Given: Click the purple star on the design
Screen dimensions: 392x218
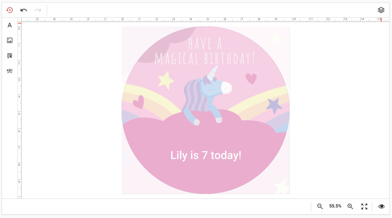Looking at the screenshot, I should coord(274,106).
